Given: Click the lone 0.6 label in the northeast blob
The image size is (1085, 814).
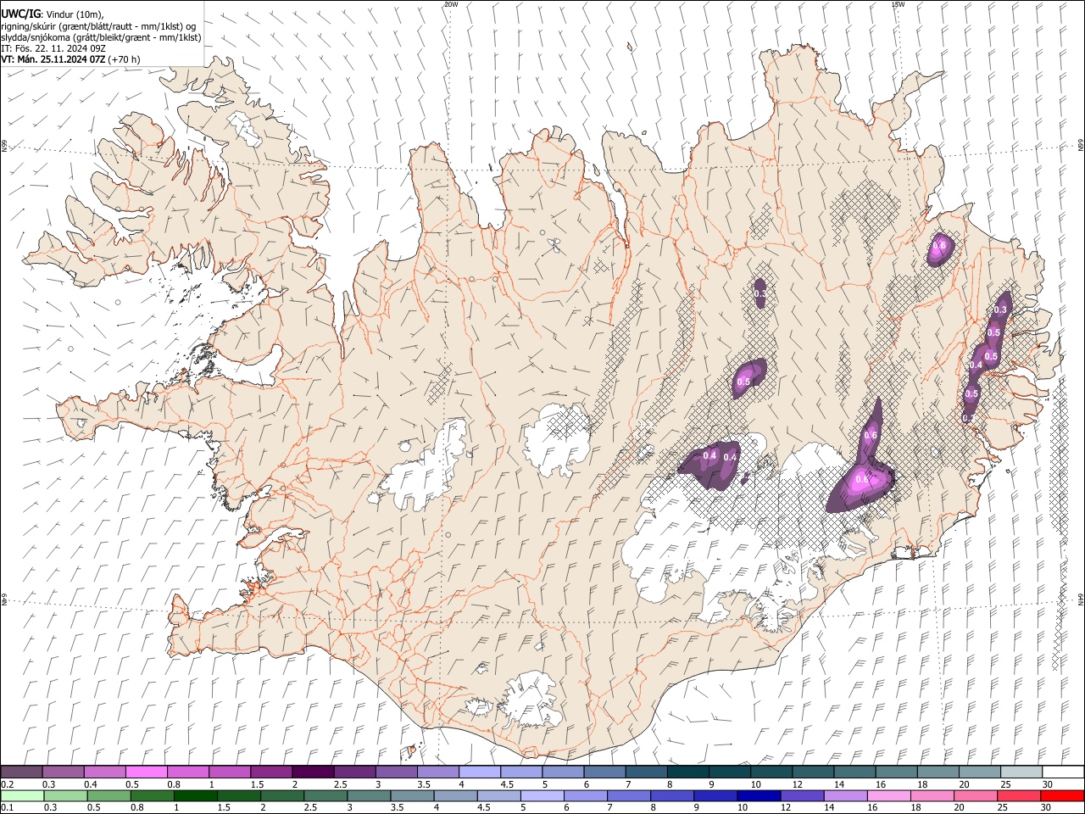Looking at the screenshot, I should click(x=939, y=246).
